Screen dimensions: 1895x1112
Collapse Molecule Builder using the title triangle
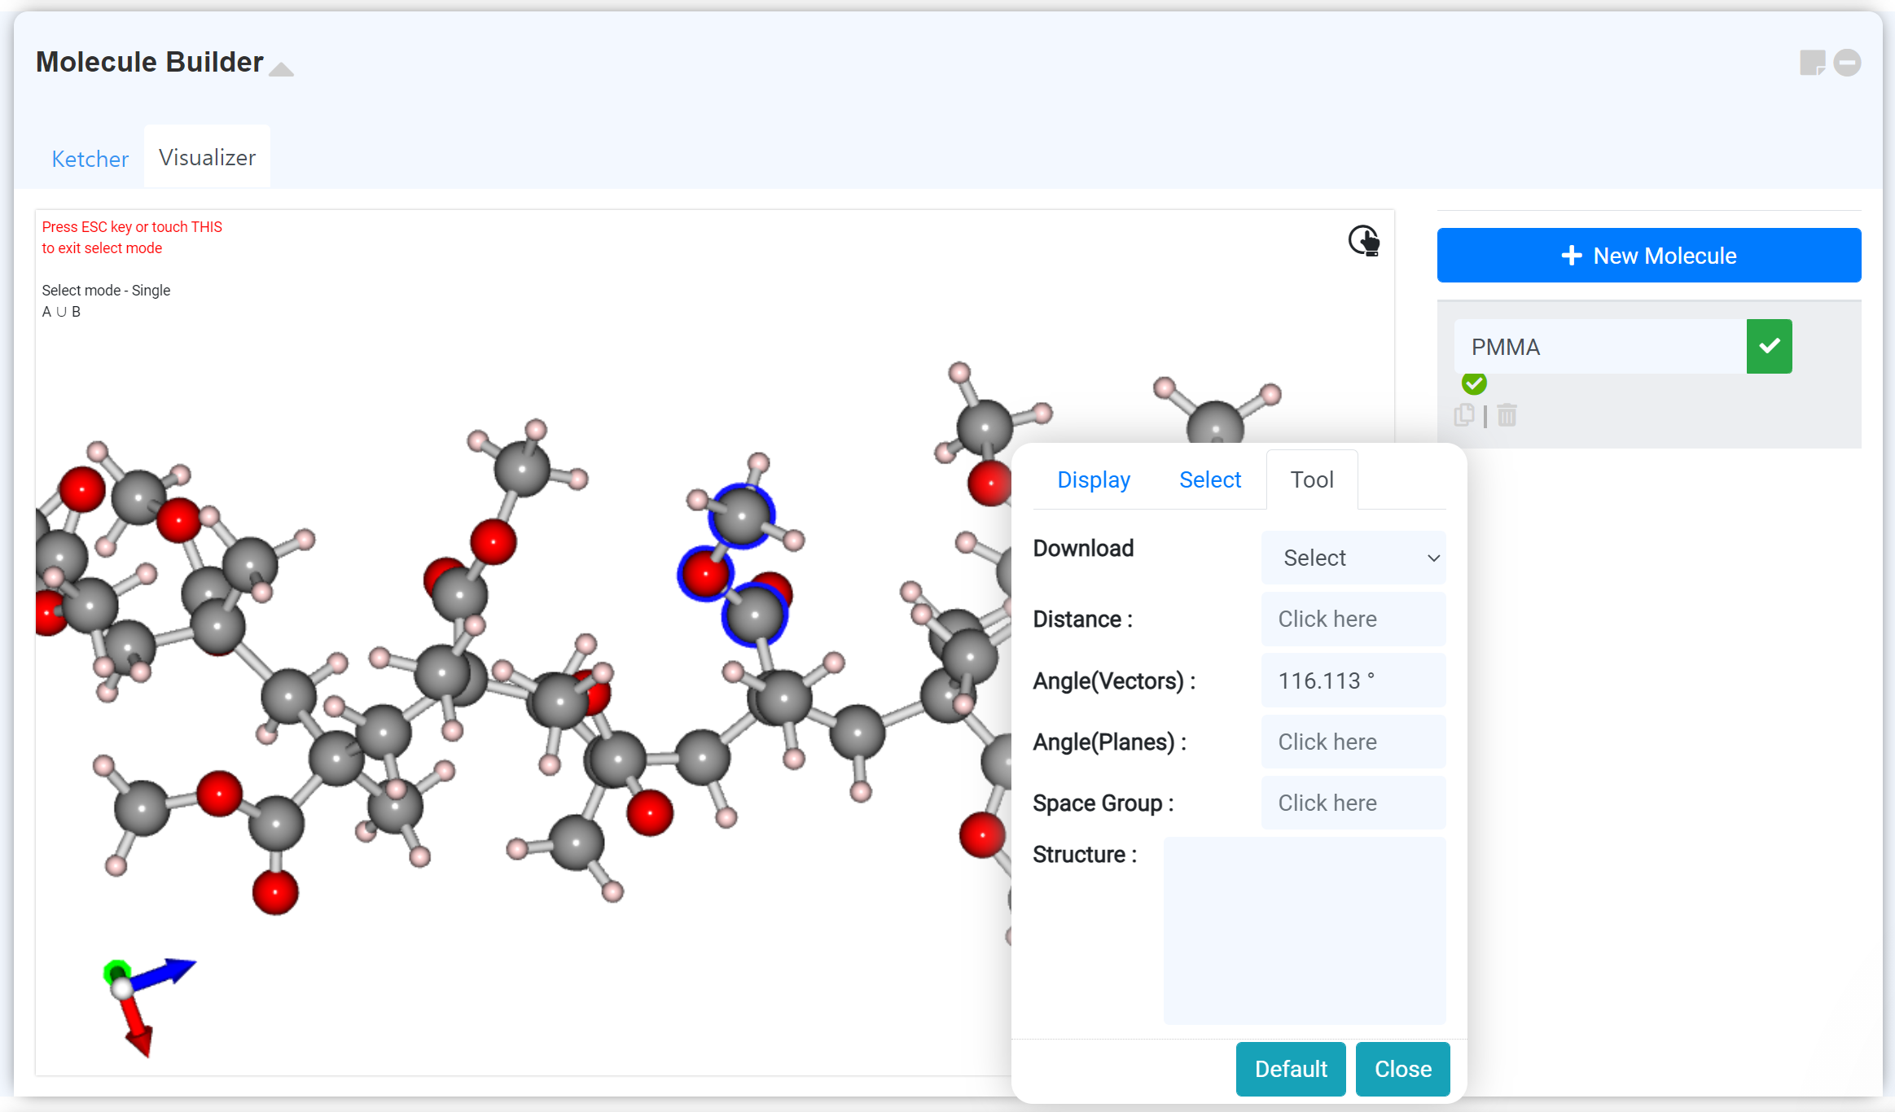coord(281,69)
